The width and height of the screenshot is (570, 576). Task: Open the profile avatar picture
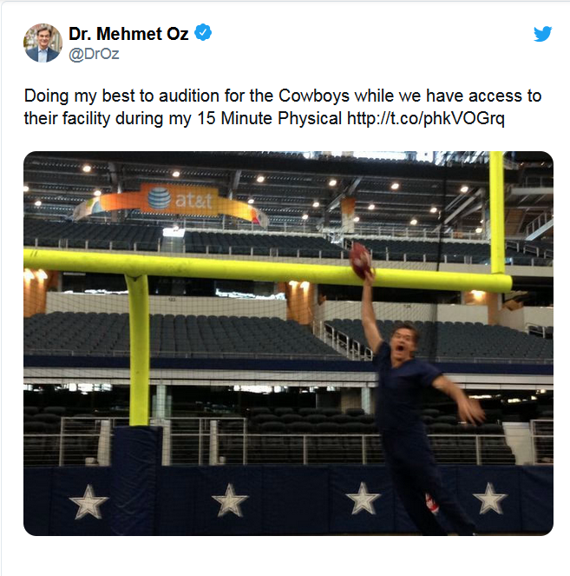43,43
